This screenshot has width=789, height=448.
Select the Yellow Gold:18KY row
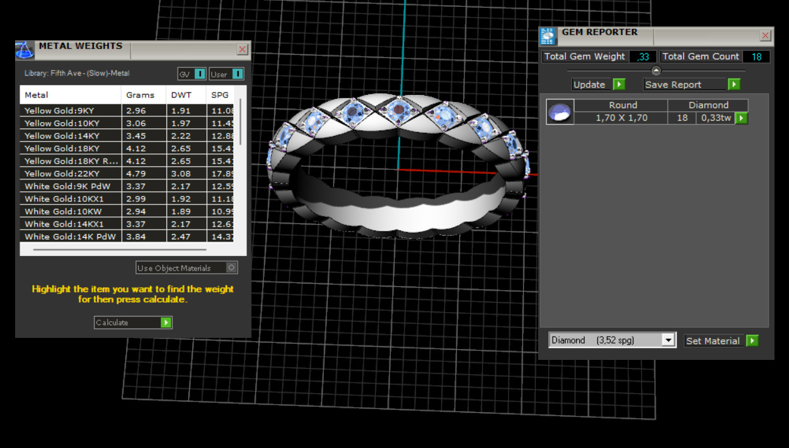coord(127,148)
